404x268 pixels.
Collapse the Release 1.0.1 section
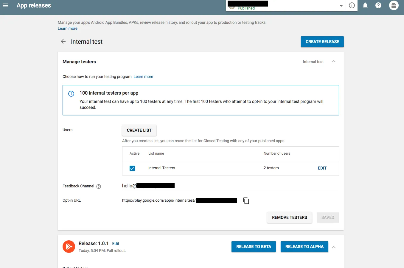click(x=334, y=247)
